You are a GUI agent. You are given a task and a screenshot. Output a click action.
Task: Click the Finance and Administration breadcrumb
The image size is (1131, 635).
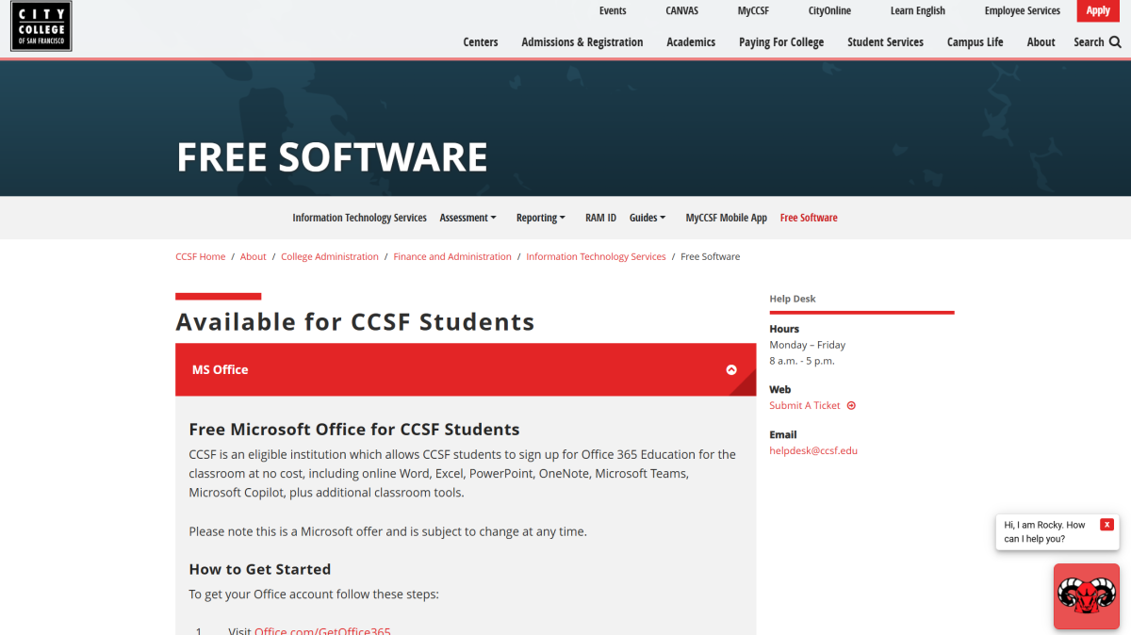tap(452, 256)
